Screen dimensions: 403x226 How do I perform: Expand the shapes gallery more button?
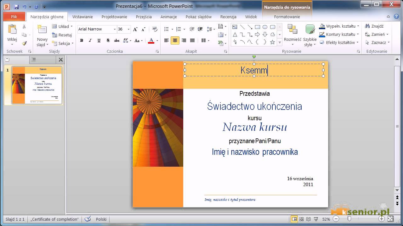point(280,43)
